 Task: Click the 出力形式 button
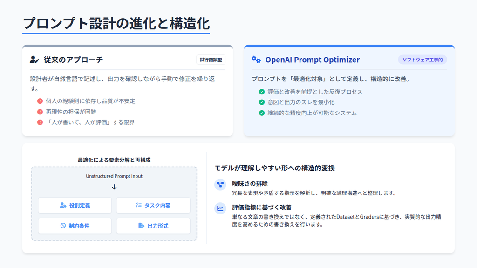click(153, 226)
